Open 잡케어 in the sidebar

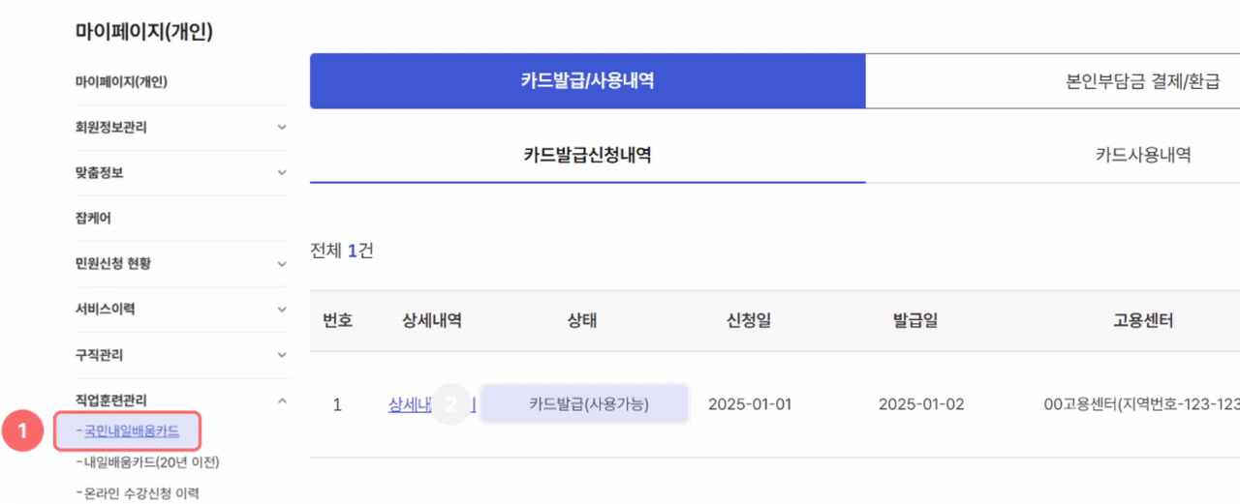pos(93,219)
